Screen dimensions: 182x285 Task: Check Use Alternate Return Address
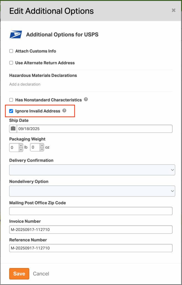[11, 63]
